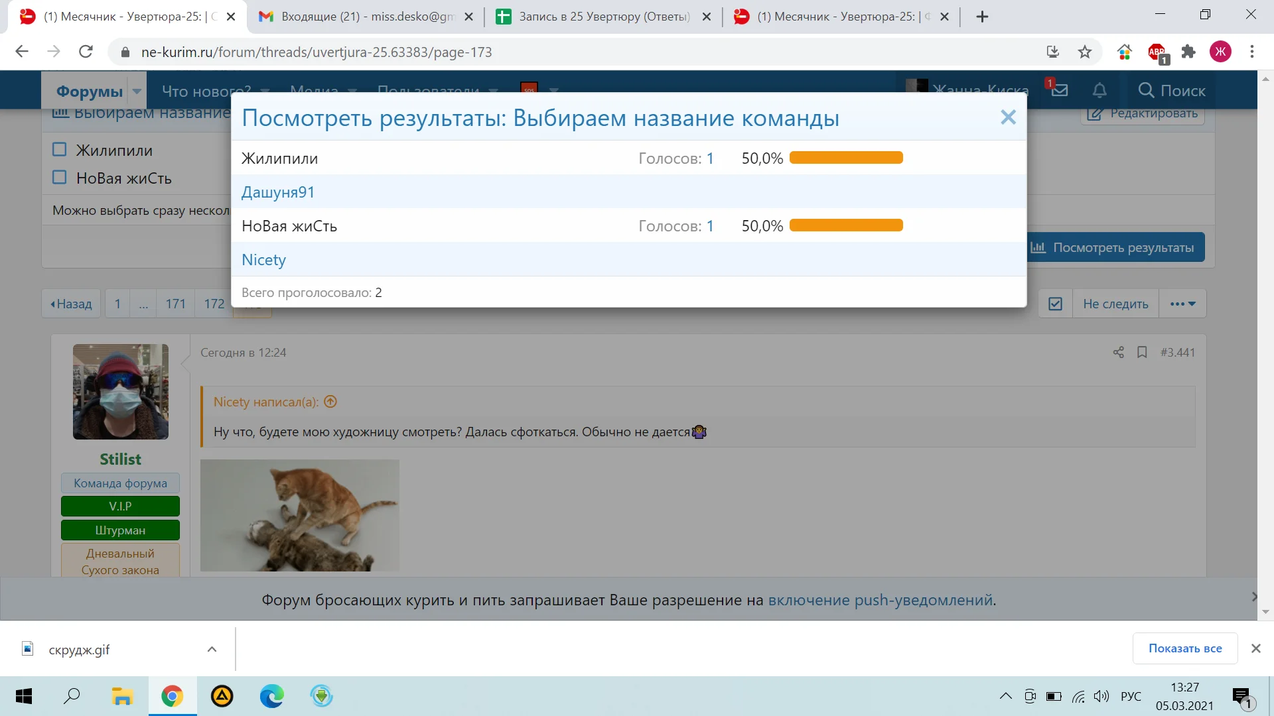Image resolution: width=1274 pixels, height=716 pixels.
Task: Open the SOS icon in the navigation bar
Action: 529,88
